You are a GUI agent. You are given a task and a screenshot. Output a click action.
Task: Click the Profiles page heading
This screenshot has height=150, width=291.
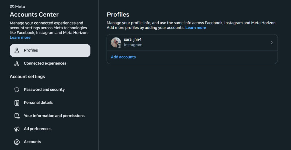118,15
